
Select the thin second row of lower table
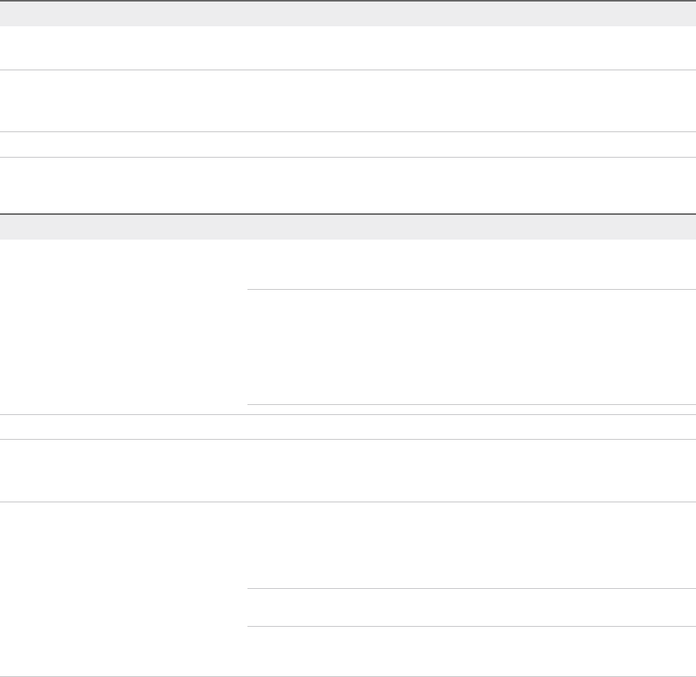[x=124, y=427]
